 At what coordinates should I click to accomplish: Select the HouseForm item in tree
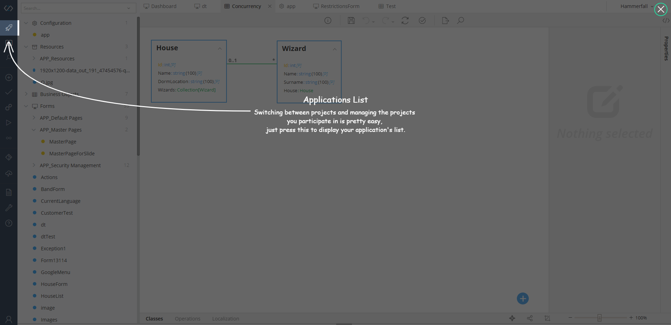coord(54,284)
